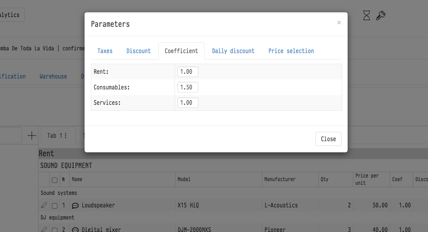Image resolution: width=428 pixels, height=232 pixels.
Task: Open comment bubble icon for Loudspeaker
Action: pos(75,206)
